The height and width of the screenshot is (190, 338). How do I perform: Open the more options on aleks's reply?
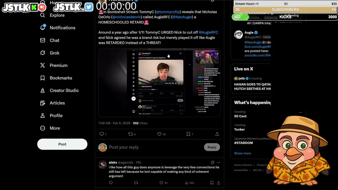(218, 162)
